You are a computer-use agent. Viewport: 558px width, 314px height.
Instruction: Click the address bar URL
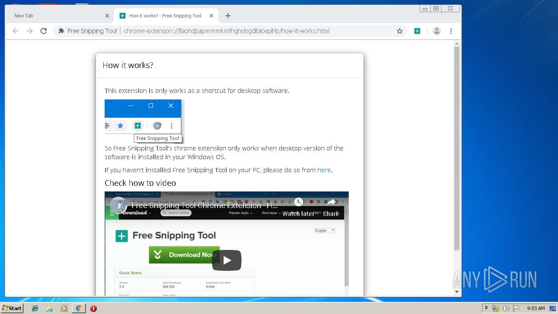click(227, 31)
